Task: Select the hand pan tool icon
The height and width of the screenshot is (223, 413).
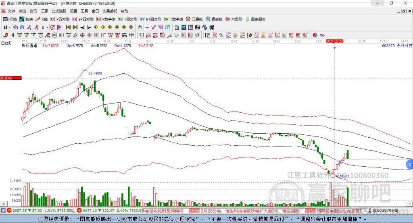Action: (140, 27)
